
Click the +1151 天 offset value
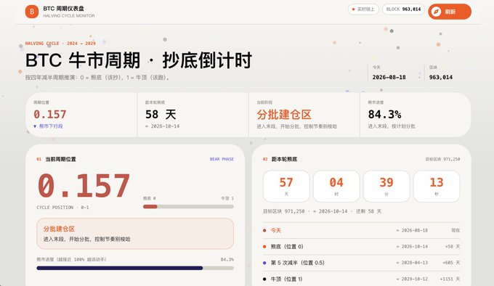pos(450,279)
